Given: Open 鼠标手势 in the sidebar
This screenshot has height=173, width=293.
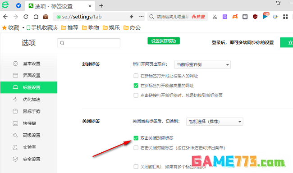Looking at the screenshot, I should (29, 111).
